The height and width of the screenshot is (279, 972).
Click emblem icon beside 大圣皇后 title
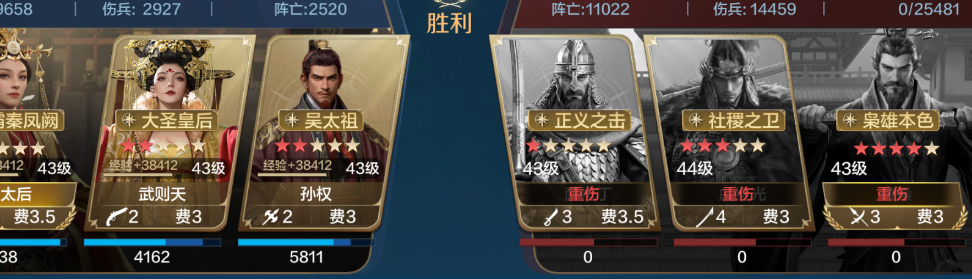click(x=129, y=120)
